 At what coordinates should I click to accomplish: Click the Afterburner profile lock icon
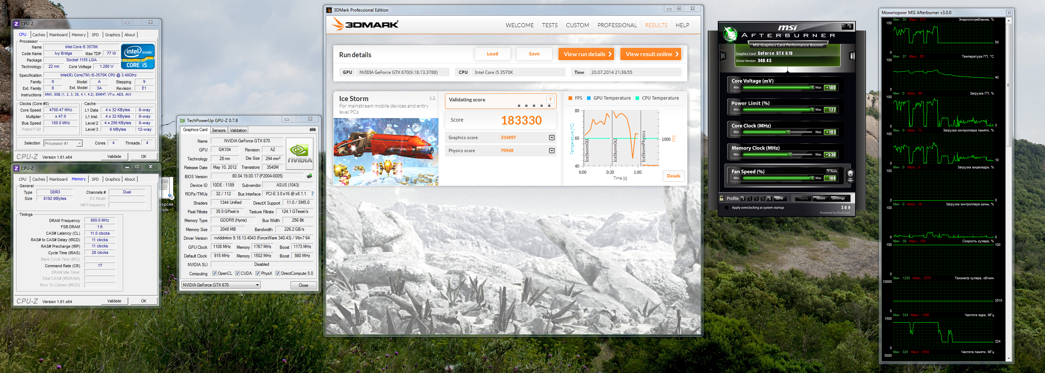click(x=721, y=198)
